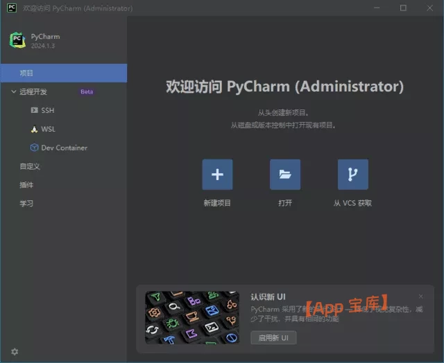Select SSH under remote development
444x363 pixels.
[48, 111]
